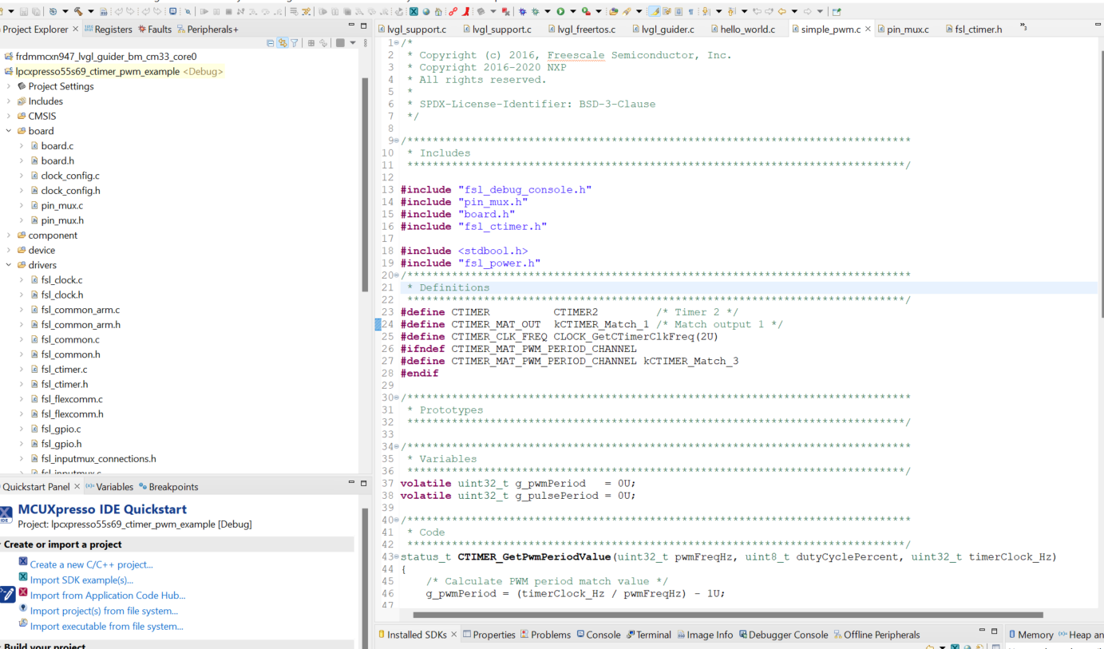1104x649 pixels.
Task: Click the red link chain toolbar icon
Action: click(453, 11)
